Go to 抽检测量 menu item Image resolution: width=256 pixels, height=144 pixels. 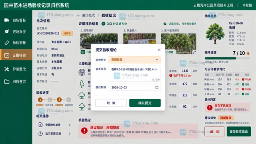tap(16, 43)
